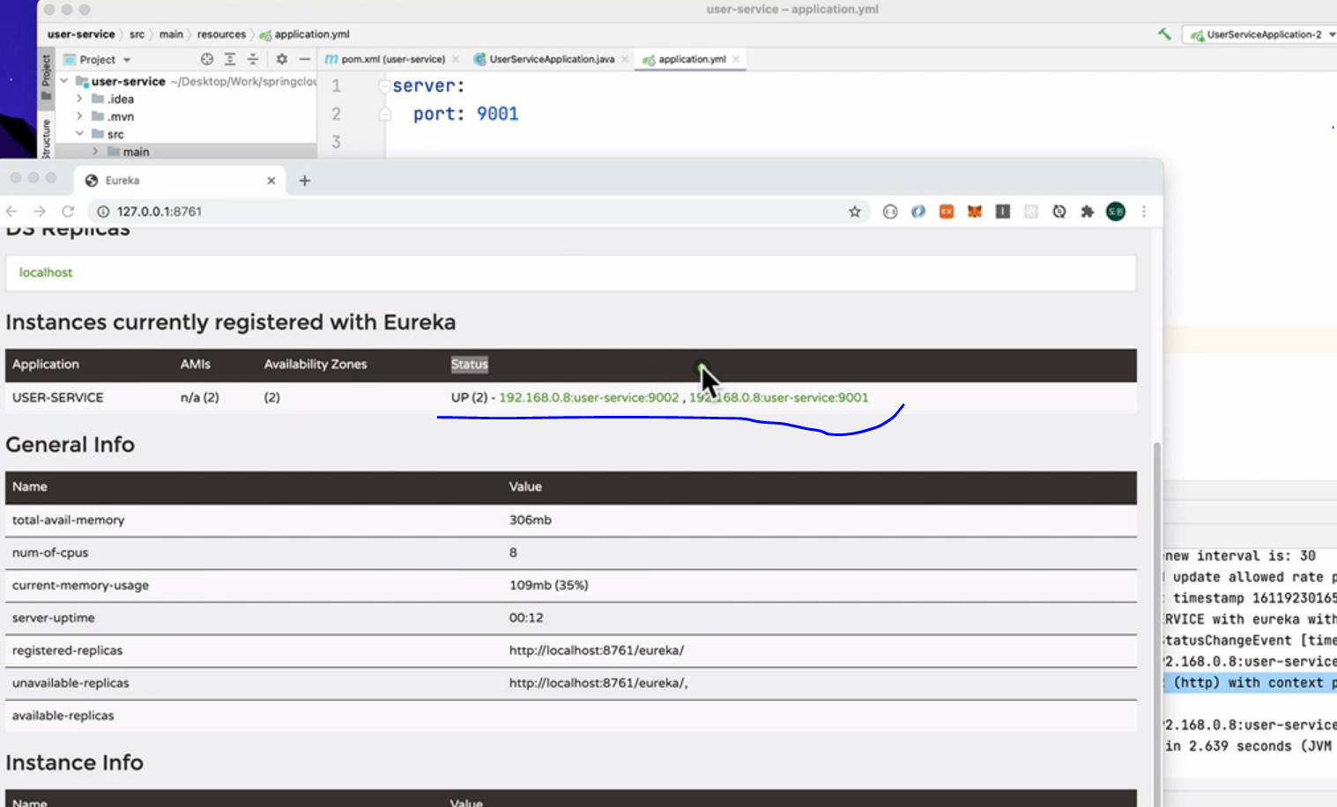The image size is (1337, 807).
Task: Click user-service in the breadcrumb path
Action: (x=81, y=34)
